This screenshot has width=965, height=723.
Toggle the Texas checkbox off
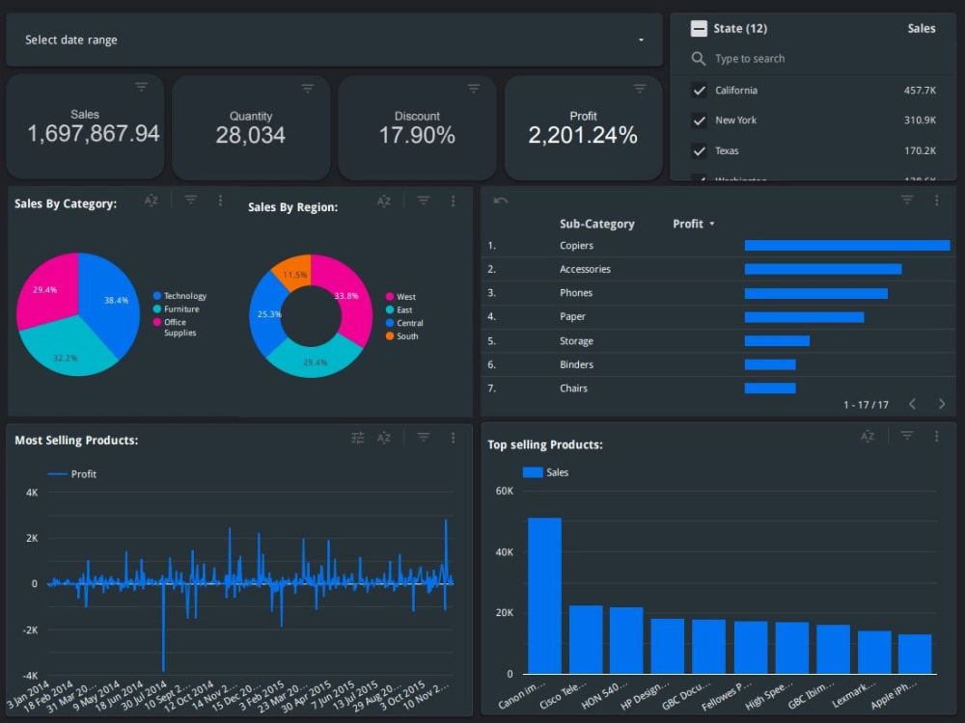[x=700, y=151]
